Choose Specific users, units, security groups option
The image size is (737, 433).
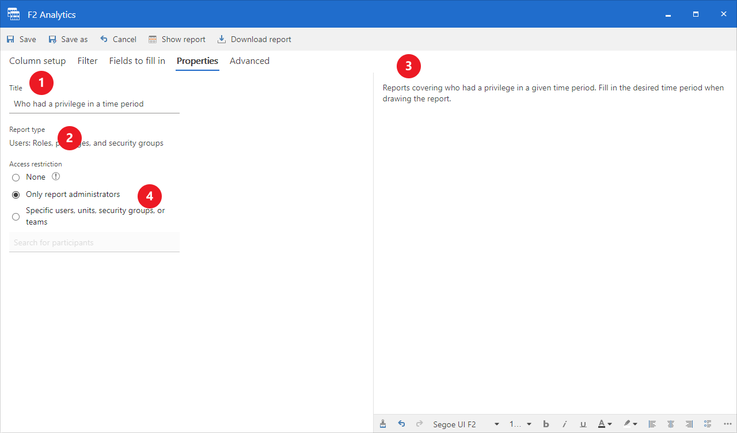click(x=16, y=216)
